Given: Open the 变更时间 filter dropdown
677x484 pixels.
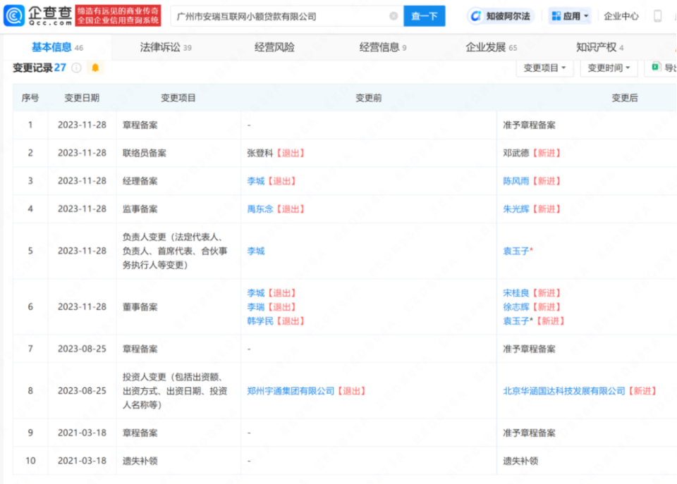Looking at the screenshot, I should [609, 68].
